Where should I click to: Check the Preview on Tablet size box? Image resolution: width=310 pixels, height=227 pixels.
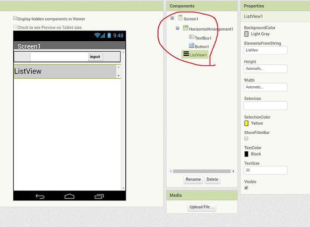coord(15,27)
